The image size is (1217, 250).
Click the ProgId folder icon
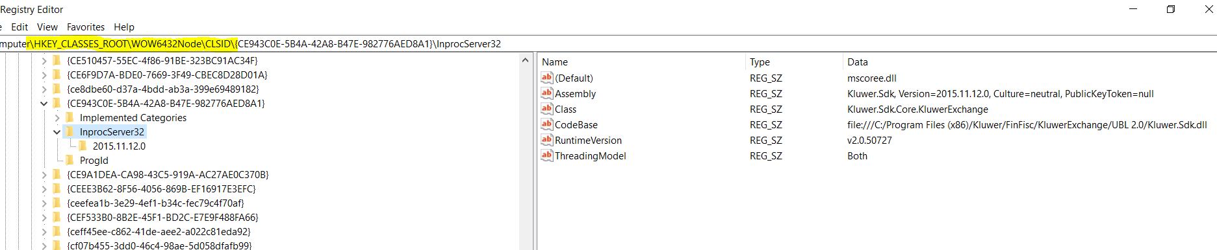point(70,161)
